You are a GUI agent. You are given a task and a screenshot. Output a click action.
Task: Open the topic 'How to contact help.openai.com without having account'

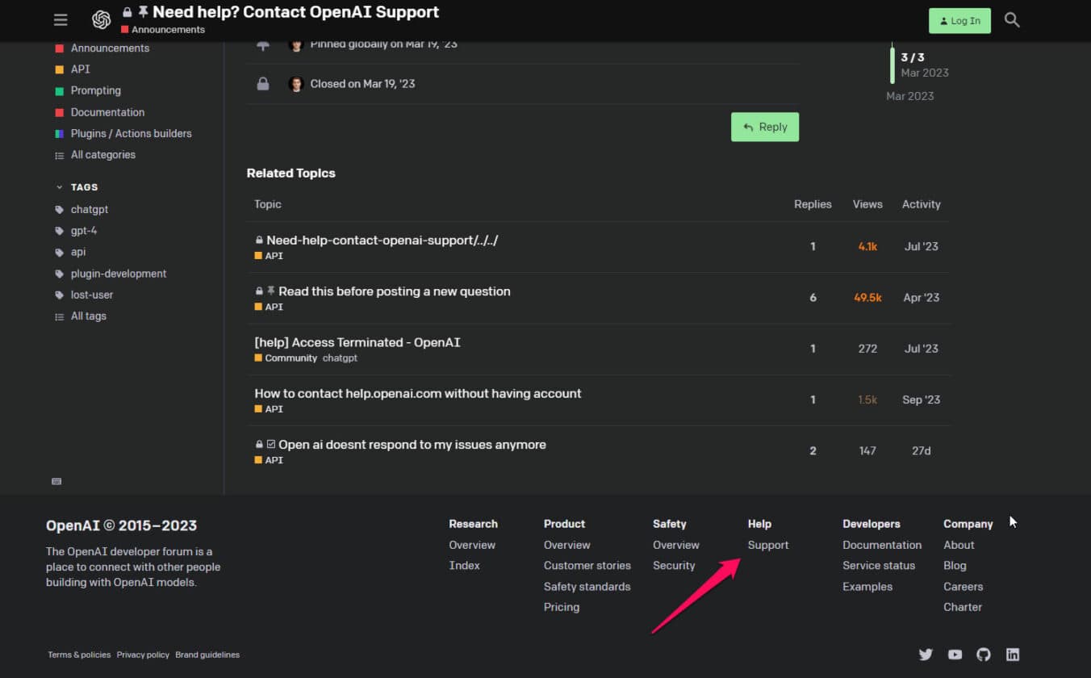[x=417, y=393]
